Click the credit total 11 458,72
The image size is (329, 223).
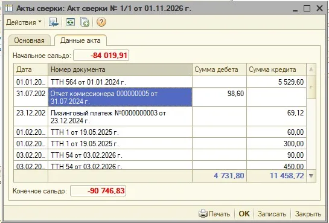pyautogui.click(x=276, y=176)
